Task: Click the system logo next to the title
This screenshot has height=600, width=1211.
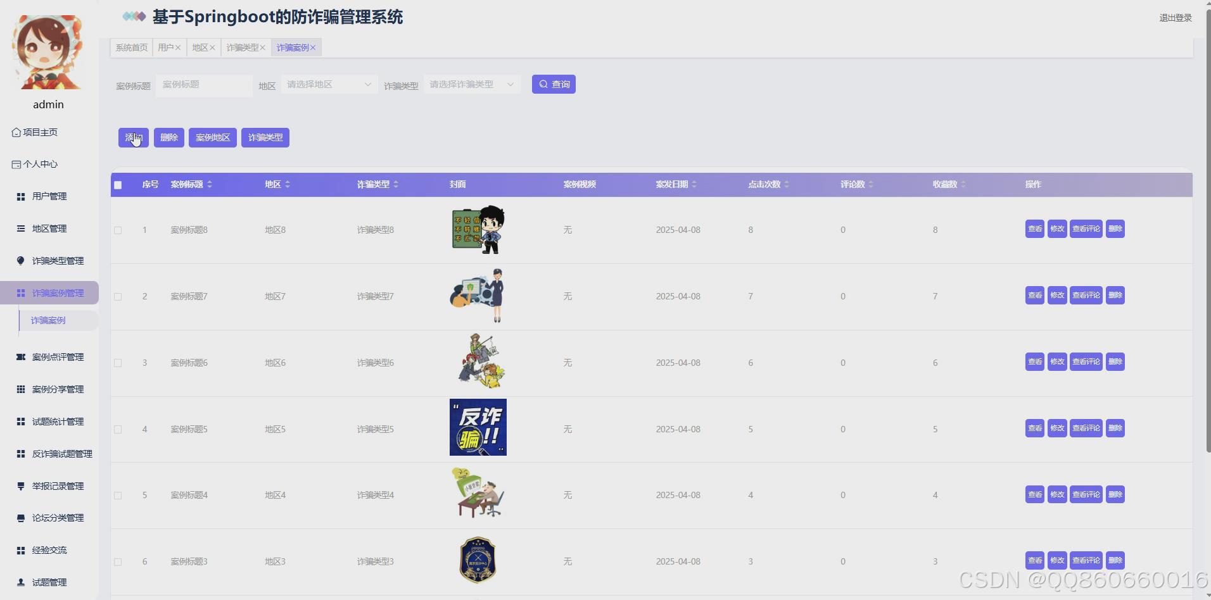Action: pos(134,16)
